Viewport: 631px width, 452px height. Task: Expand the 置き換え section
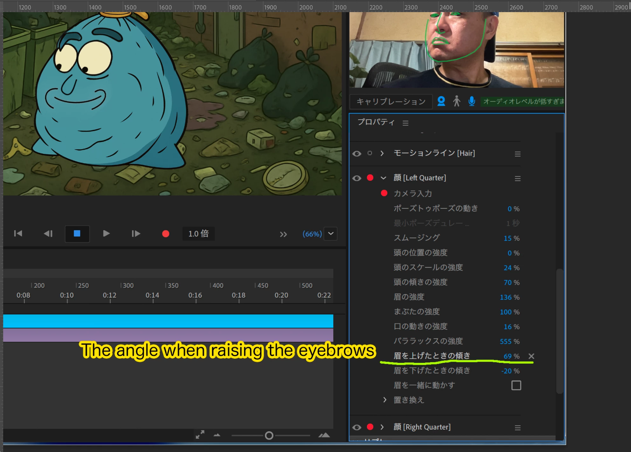(385, 400)
